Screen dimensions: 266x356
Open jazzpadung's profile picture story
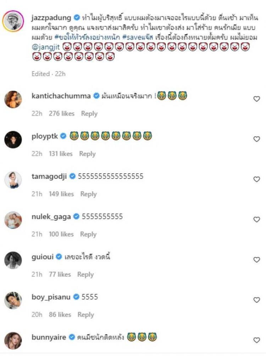13,21
